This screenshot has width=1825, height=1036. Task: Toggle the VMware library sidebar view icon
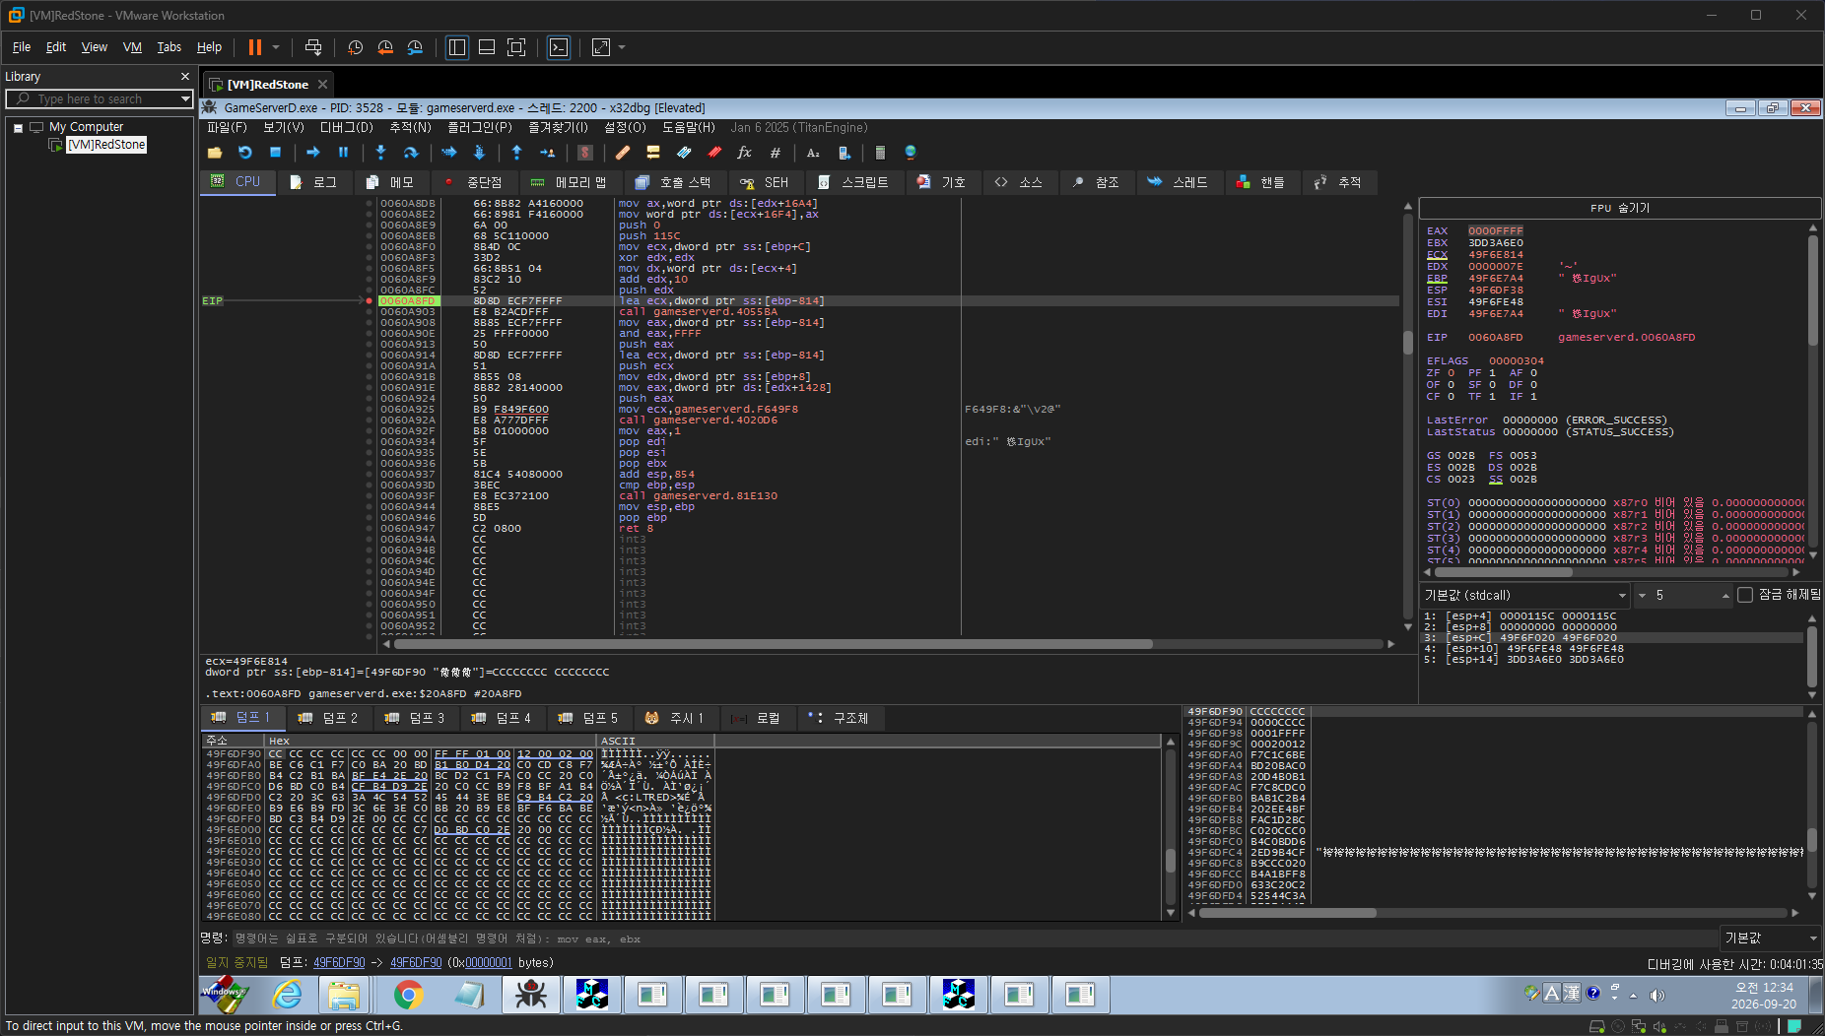pyautogui.click(x=457, y=47)
